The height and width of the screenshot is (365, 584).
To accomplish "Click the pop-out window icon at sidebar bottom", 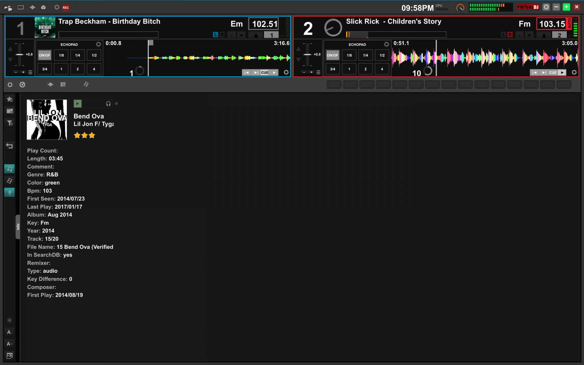I will click(x=9, y=356).
